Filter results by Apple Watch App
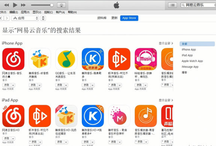This screenshot has width=216, height=146. [192, 61]
